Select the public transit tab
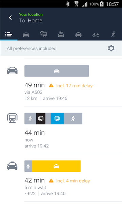Image resolution: width=122 pixels, height=204 pixels. coord(44,34)
